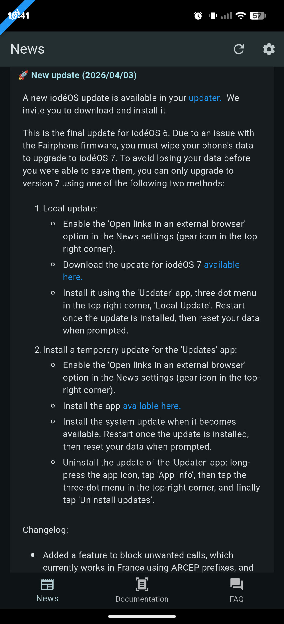This screenshot has width=284, height=624.
Task: Open iodéOS 7 download 'available here' link
Action: [x=151, y=271]
